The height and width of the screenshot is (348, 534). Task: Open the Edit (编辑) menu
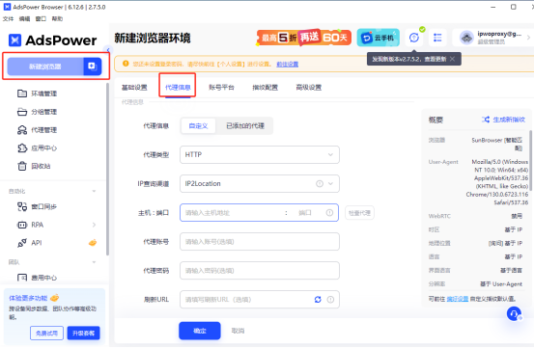pos(24,18)
